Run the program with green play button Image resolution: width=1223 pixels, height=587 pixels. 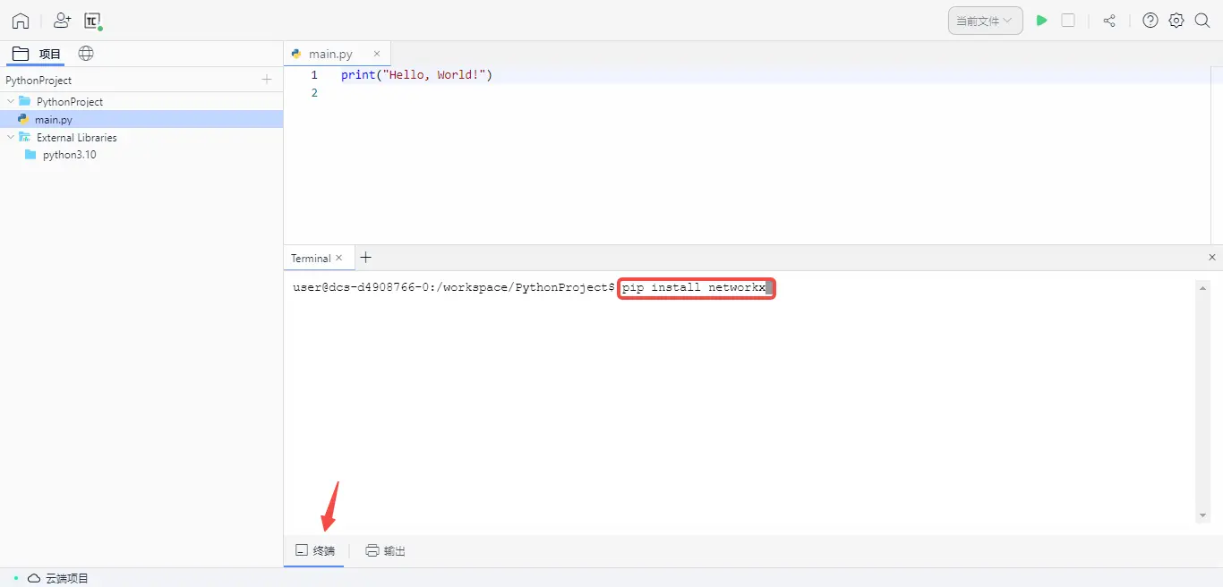click(1041, 21)
